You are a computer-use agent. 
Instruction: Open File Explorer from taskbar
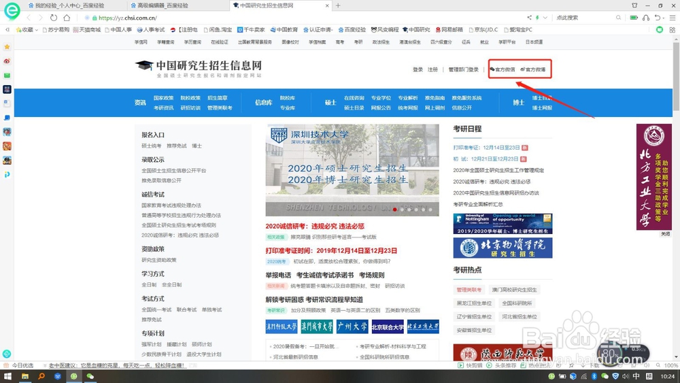[24, 376]
